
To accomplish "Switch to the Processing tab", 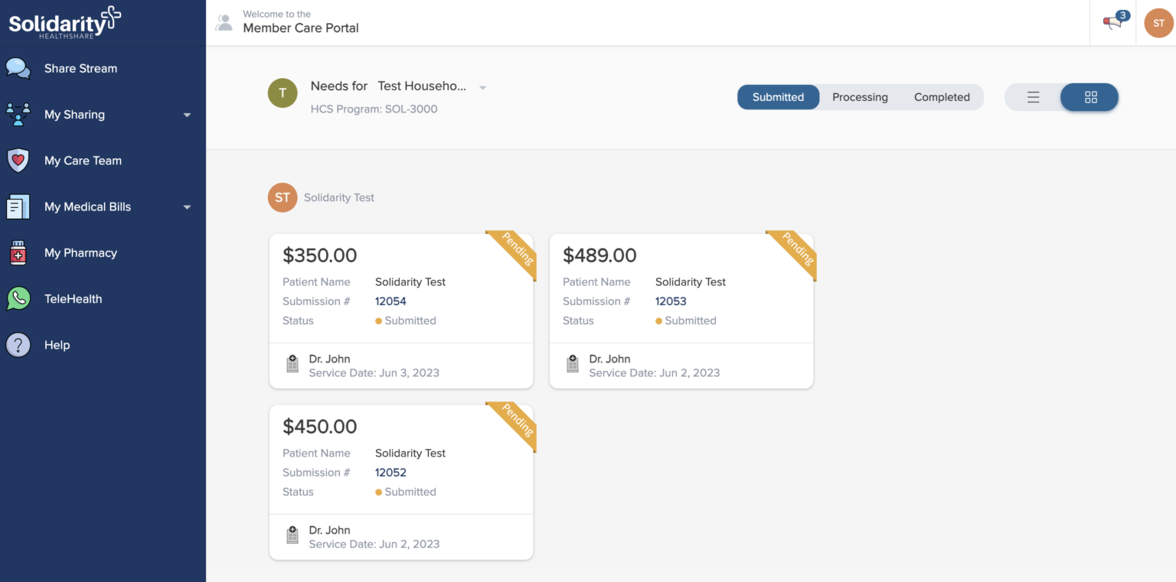I will click(860, 97).
